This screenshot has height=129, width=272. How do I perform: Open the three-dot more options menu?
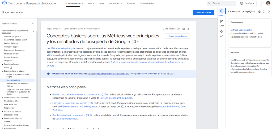[x=261, y=3]
